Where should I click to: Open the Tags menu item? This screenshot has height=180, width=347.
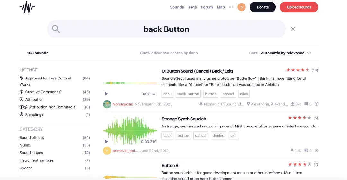coord(192,7)
